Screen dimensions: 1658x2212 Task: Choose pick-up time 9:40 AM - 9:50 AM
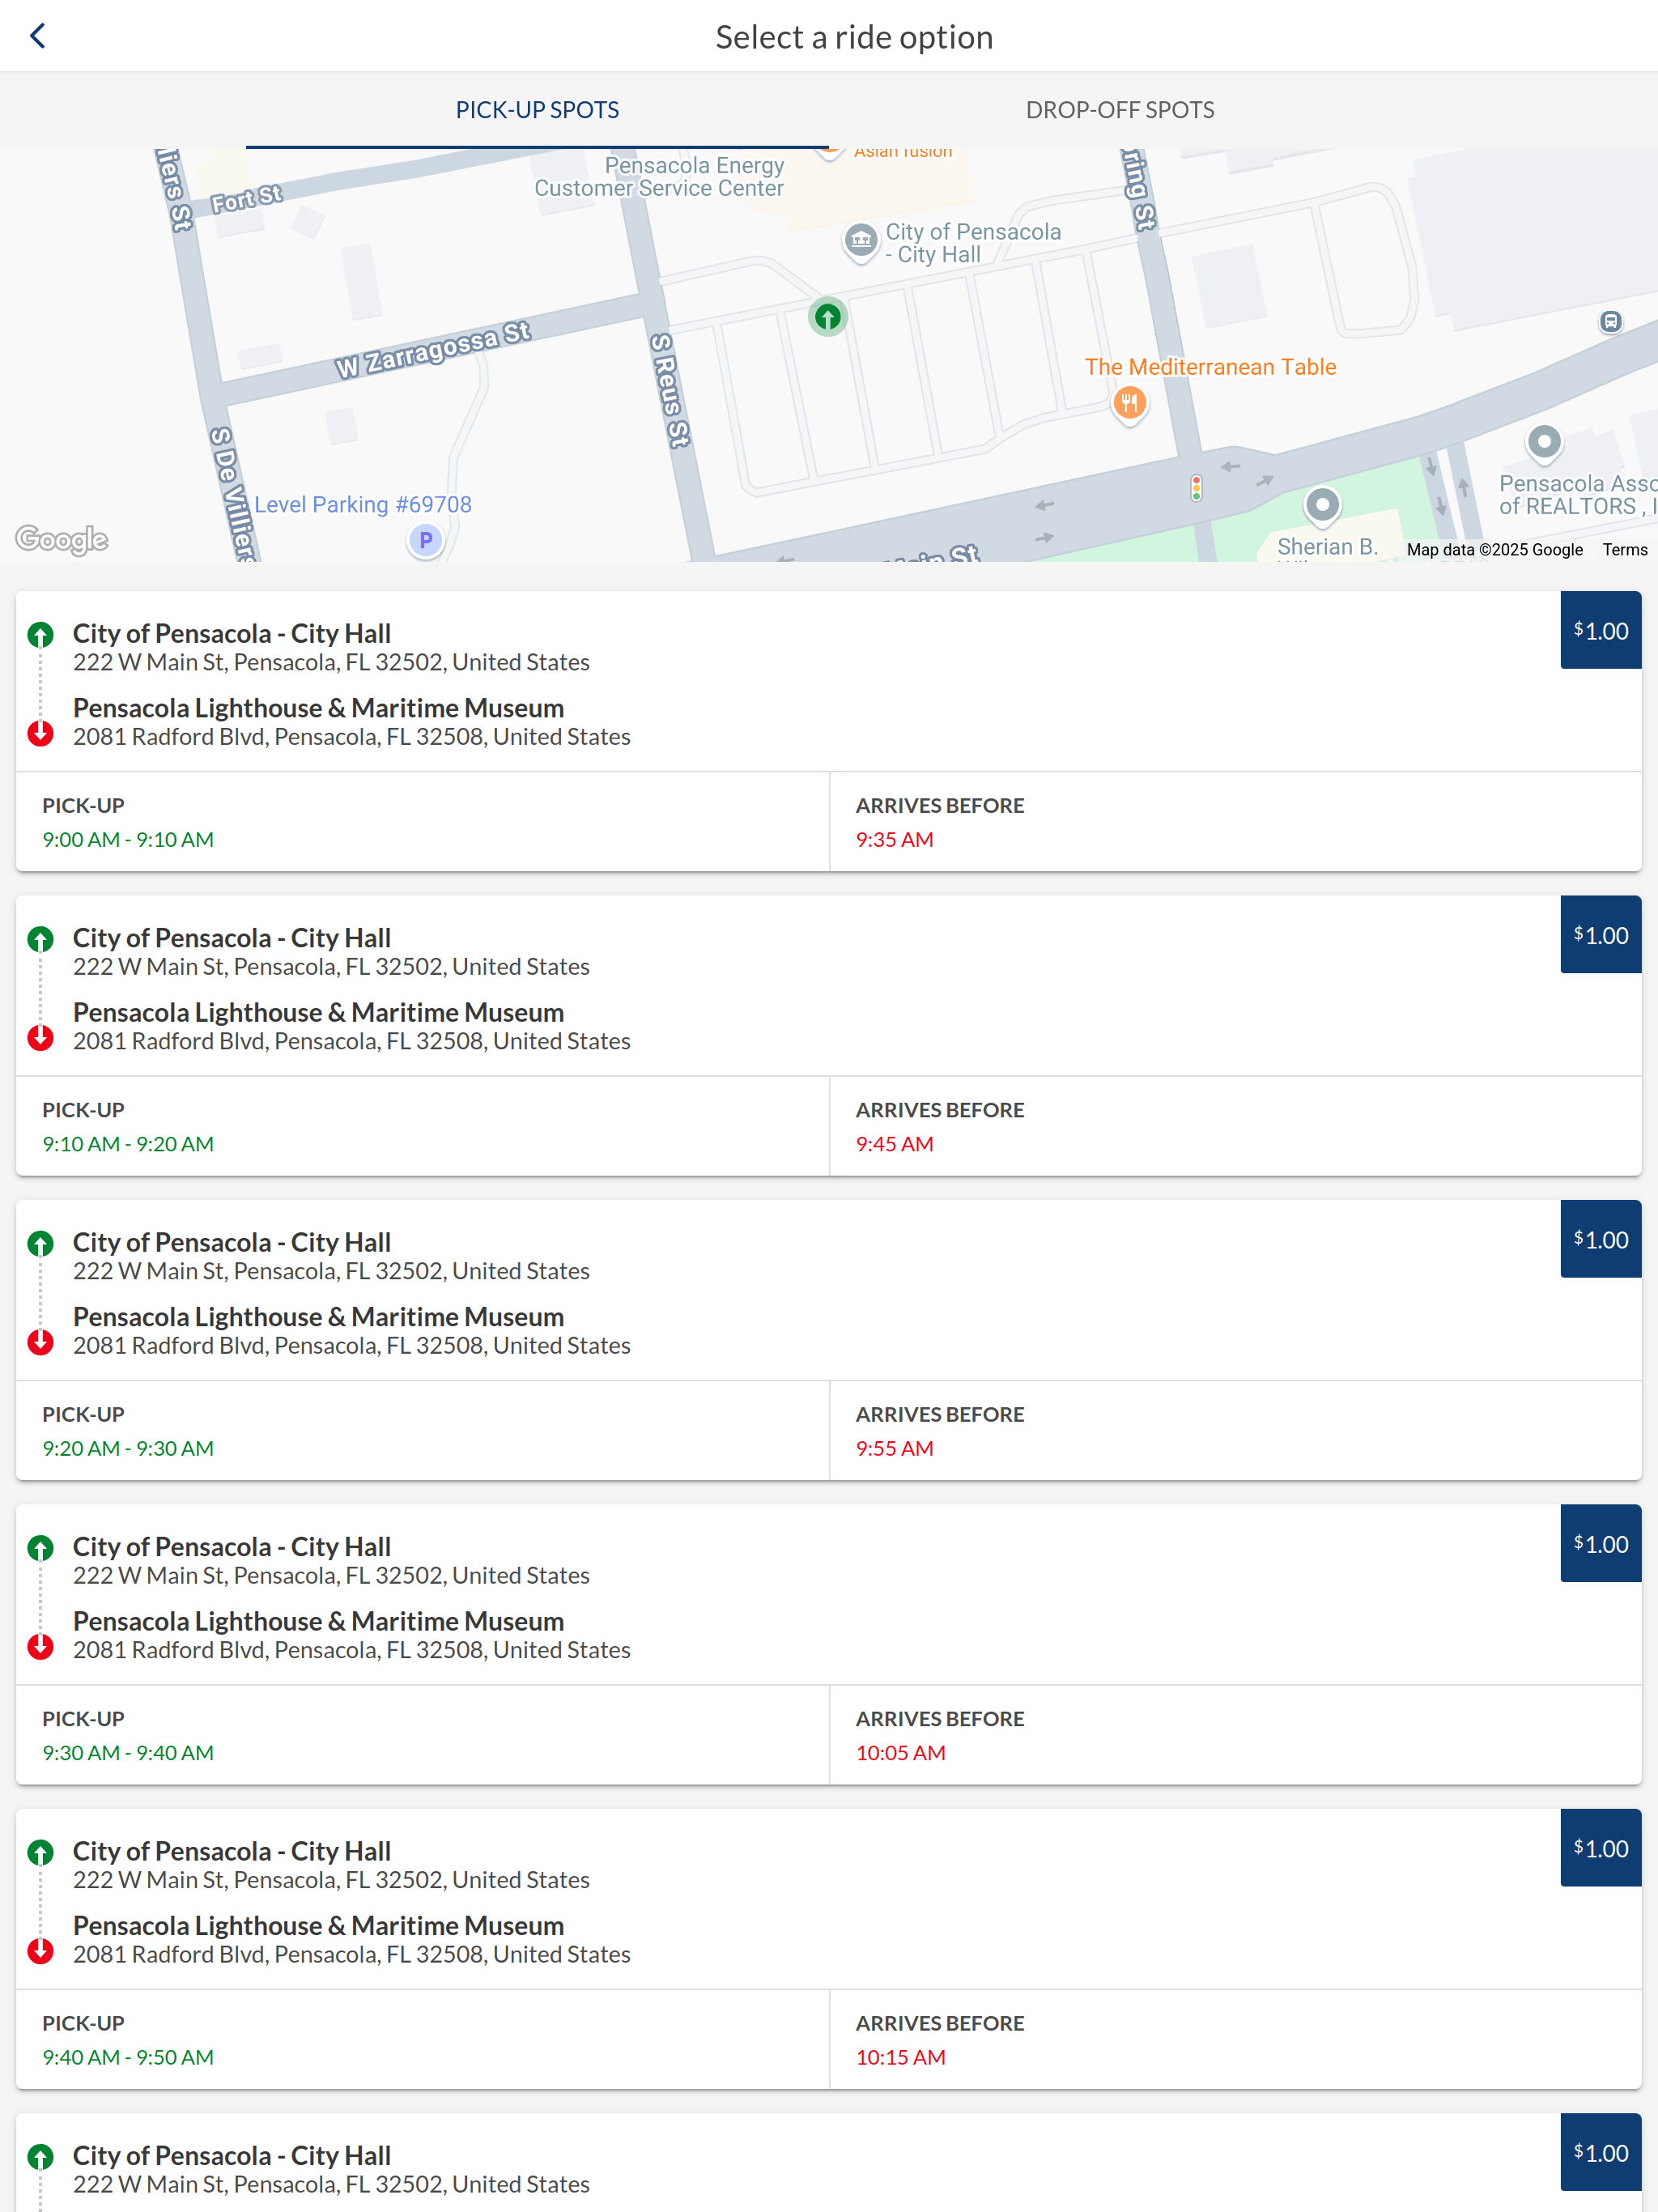128,2058
